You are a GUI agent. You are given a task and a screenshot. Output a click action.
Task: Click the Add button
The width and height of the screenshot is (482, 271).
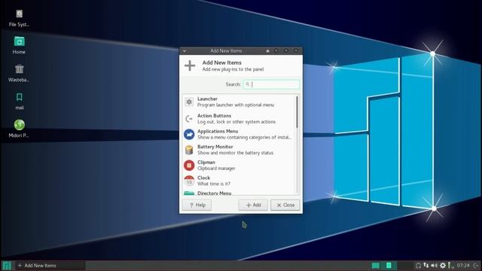pyautogui.click(x=253, y=205)
